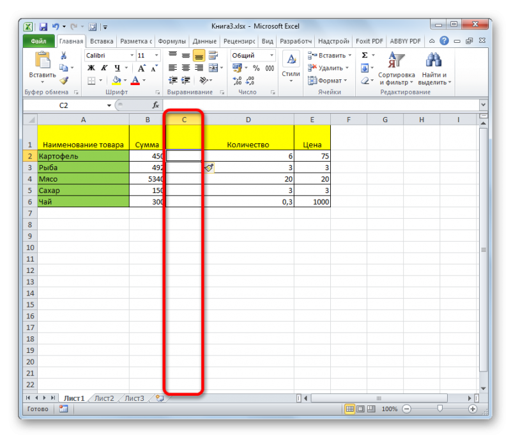Increase font size with large A icon
Image resolution: width=511 pixels, height=438 pixels.
[141, 68]
